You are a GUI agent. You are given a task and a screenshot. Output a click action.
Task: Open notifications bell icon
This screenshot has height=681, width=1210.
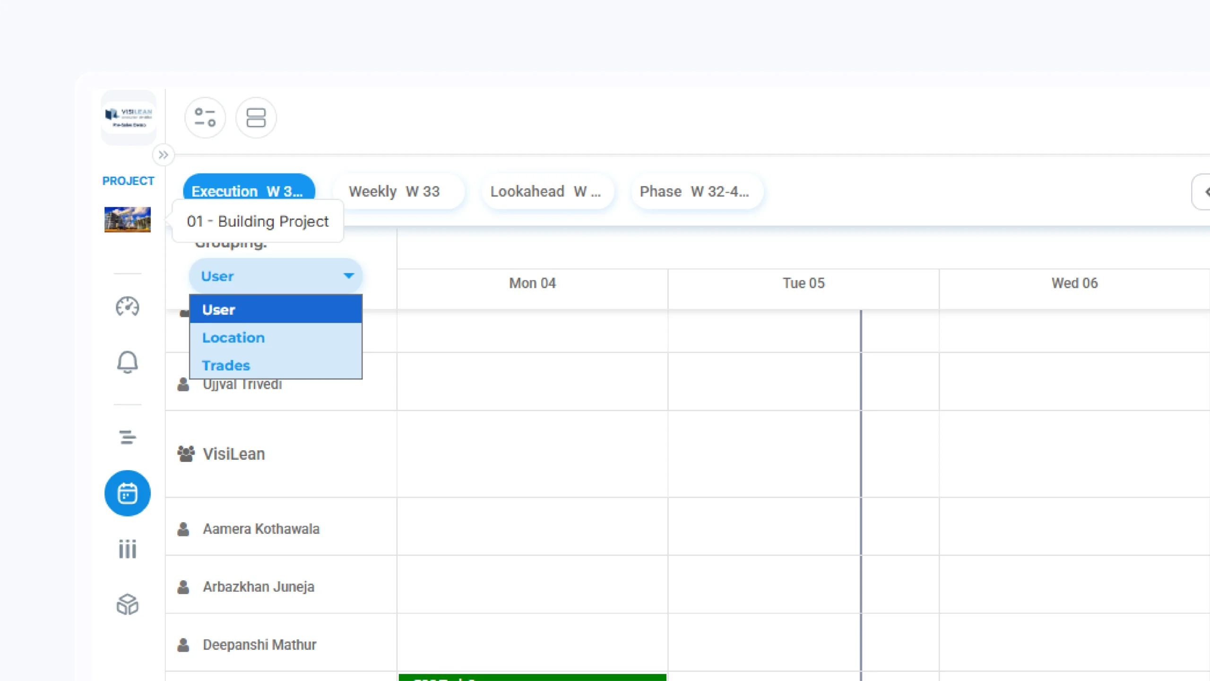pyautogui.click(x=127, y=362)
